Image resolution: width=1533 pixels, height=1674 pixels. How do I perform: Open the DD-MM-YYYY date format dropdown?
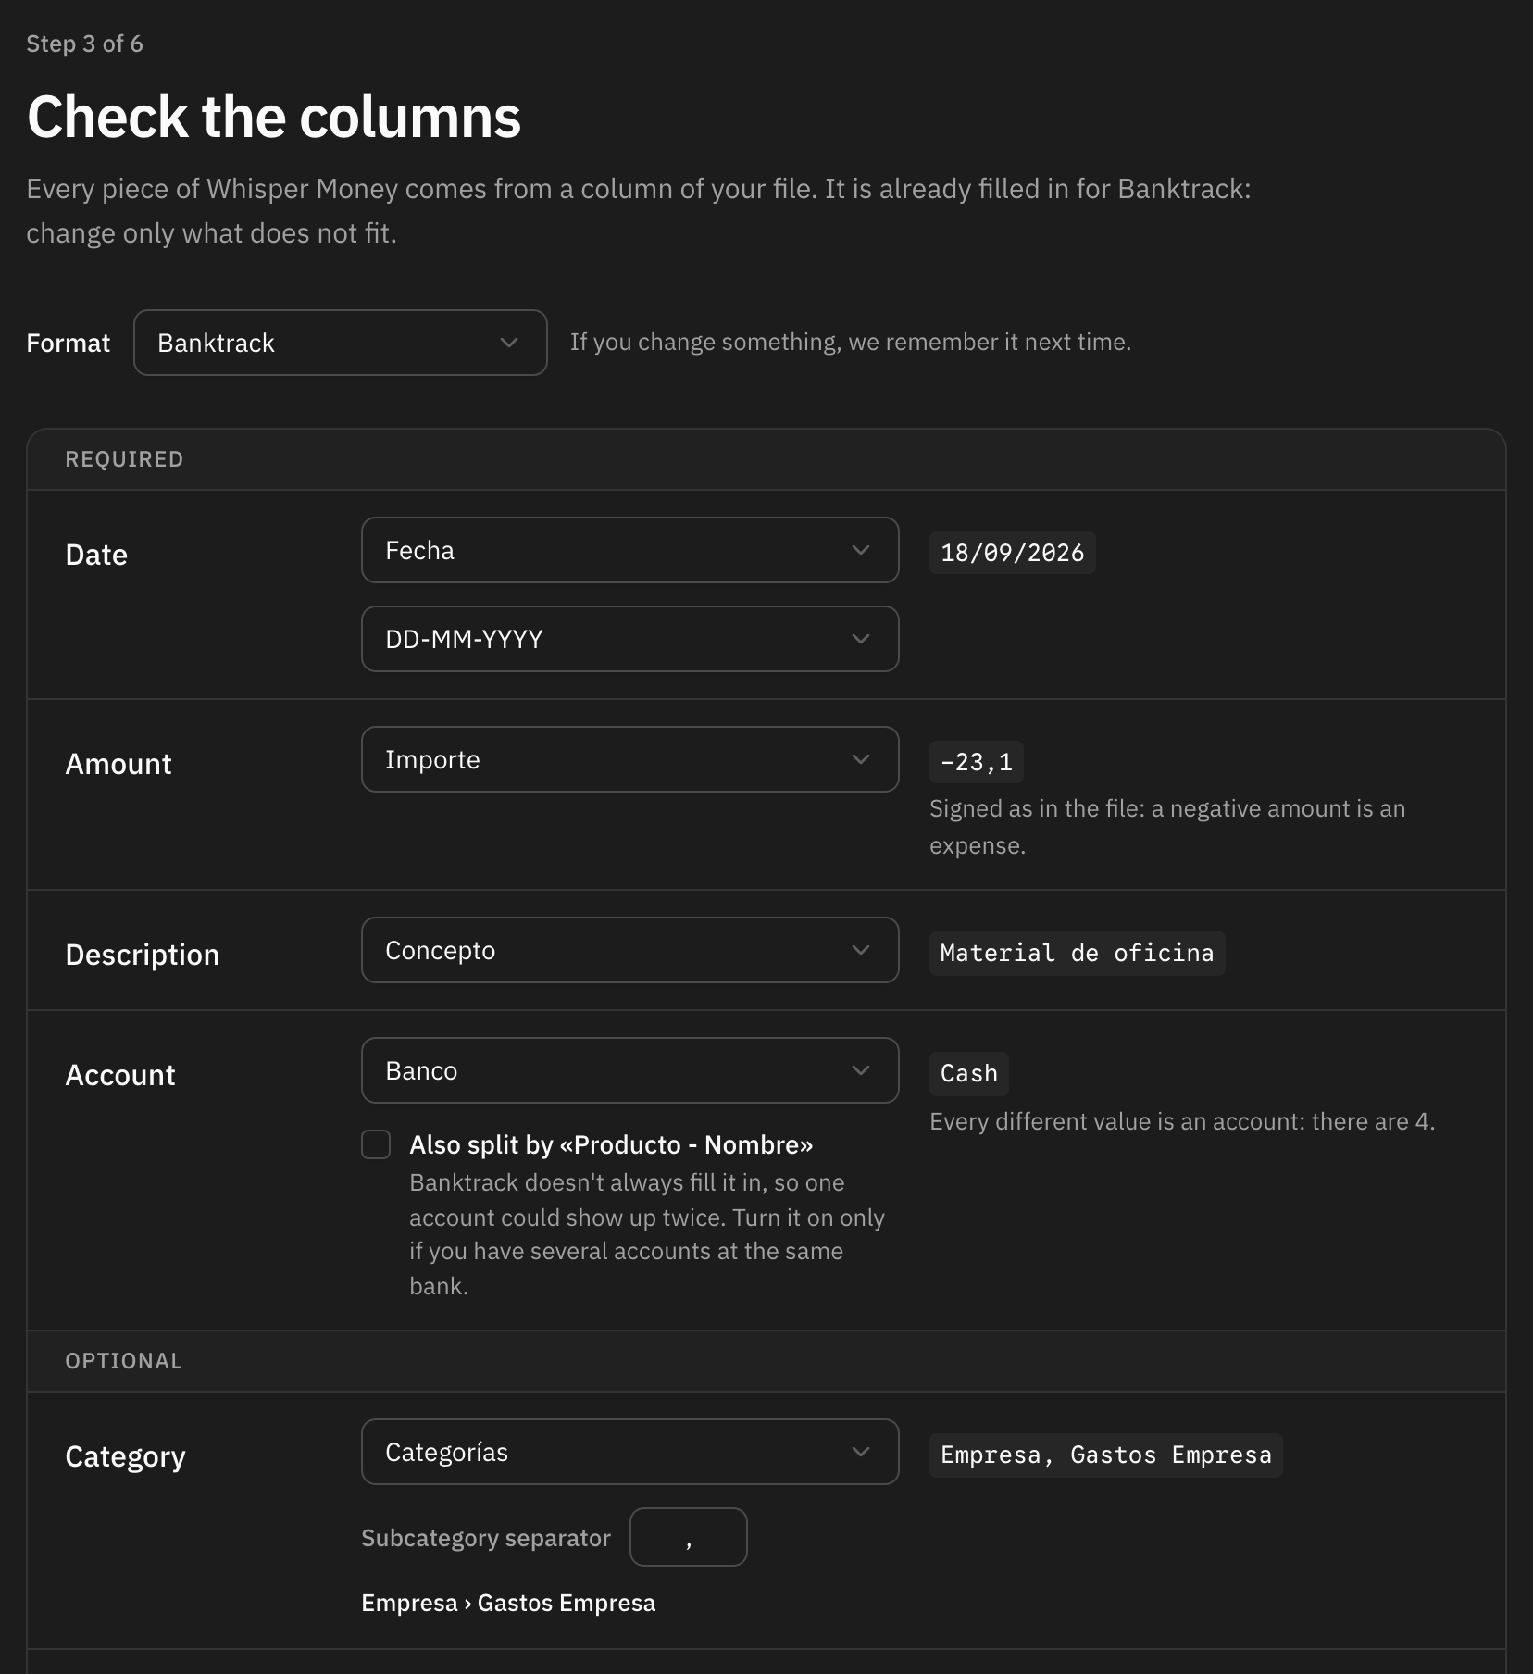pos(629,639)
